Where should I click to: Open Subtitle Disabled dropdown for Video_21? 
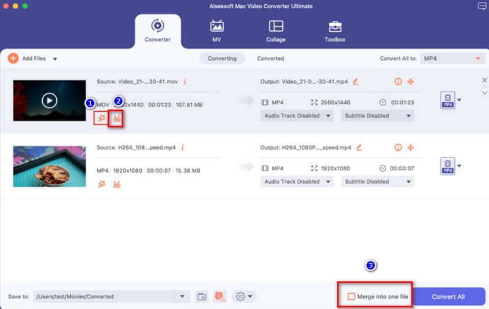(377, 116)
